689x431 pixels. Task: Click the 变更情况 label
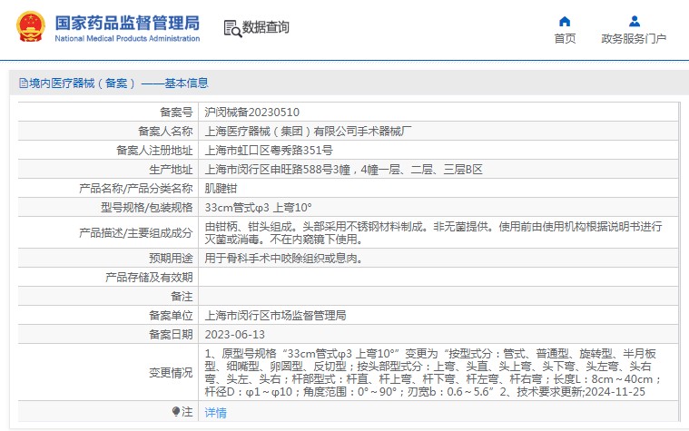coord(171,373)
